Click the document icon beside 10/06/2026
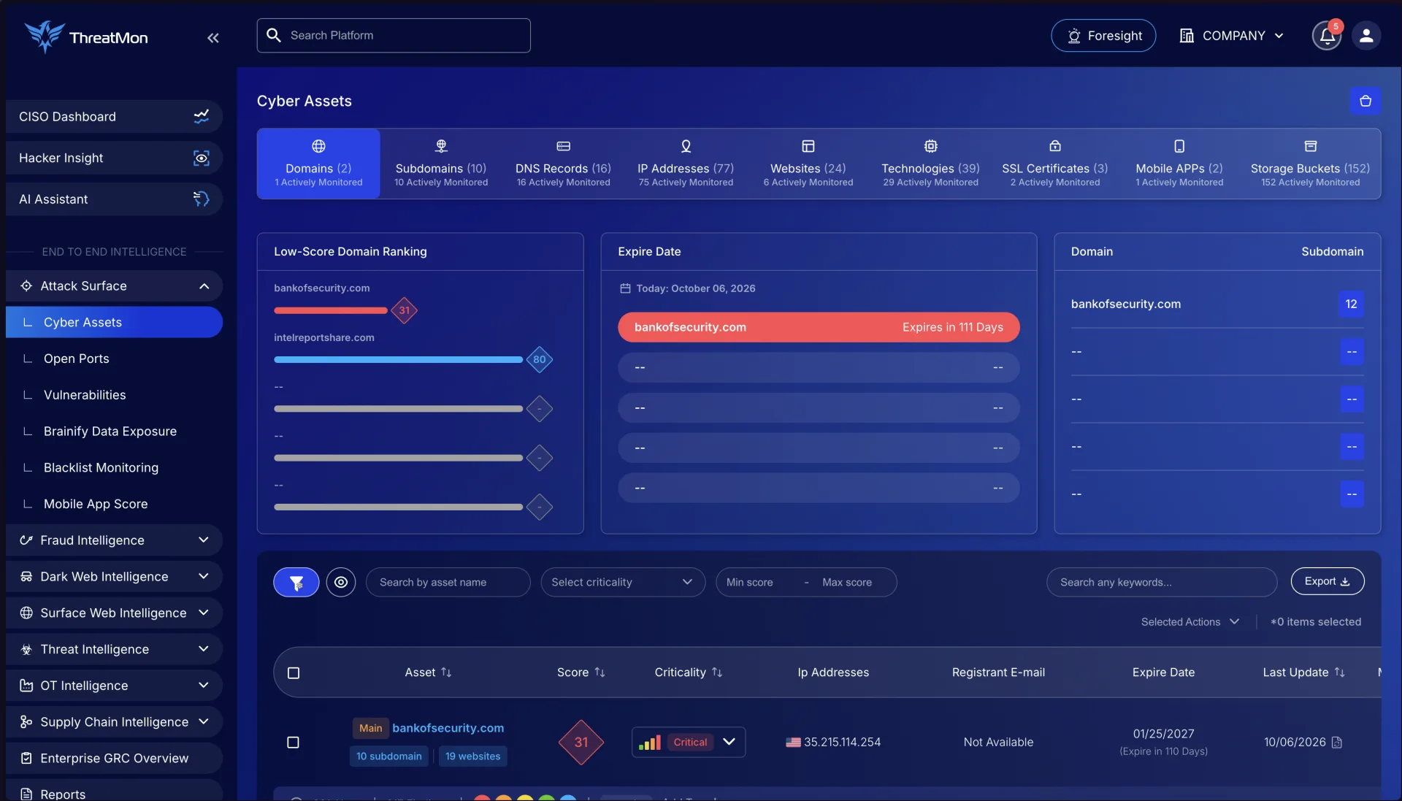1402x801 pixels. pos(1337,742)
